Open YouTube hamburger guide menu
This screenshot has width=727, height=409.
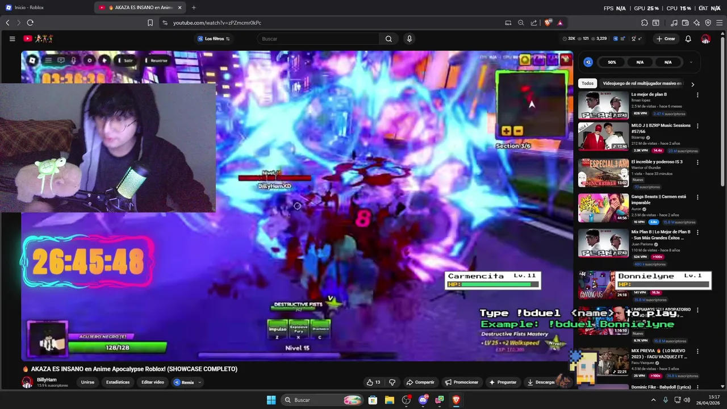[12, 39]
